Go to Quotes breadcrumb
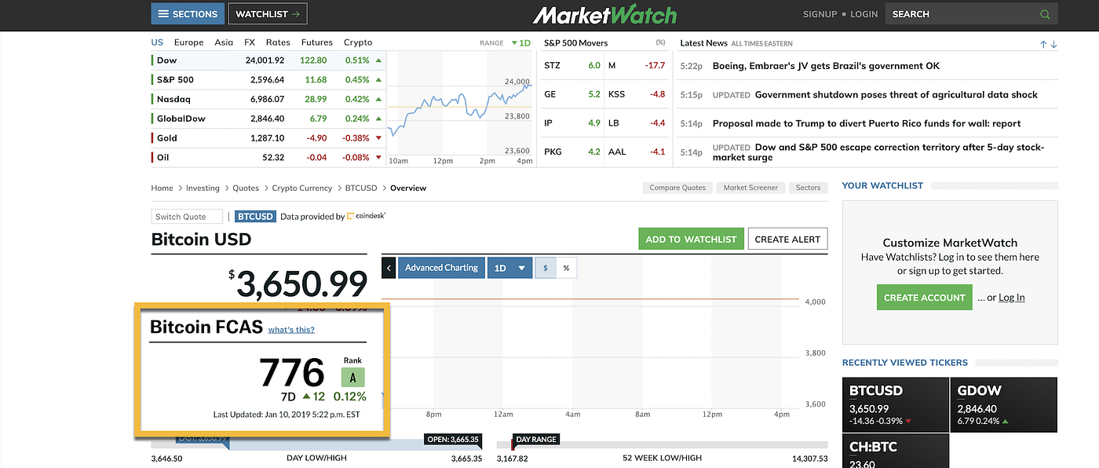This screenshot has height=468, width=1099. 246,188
